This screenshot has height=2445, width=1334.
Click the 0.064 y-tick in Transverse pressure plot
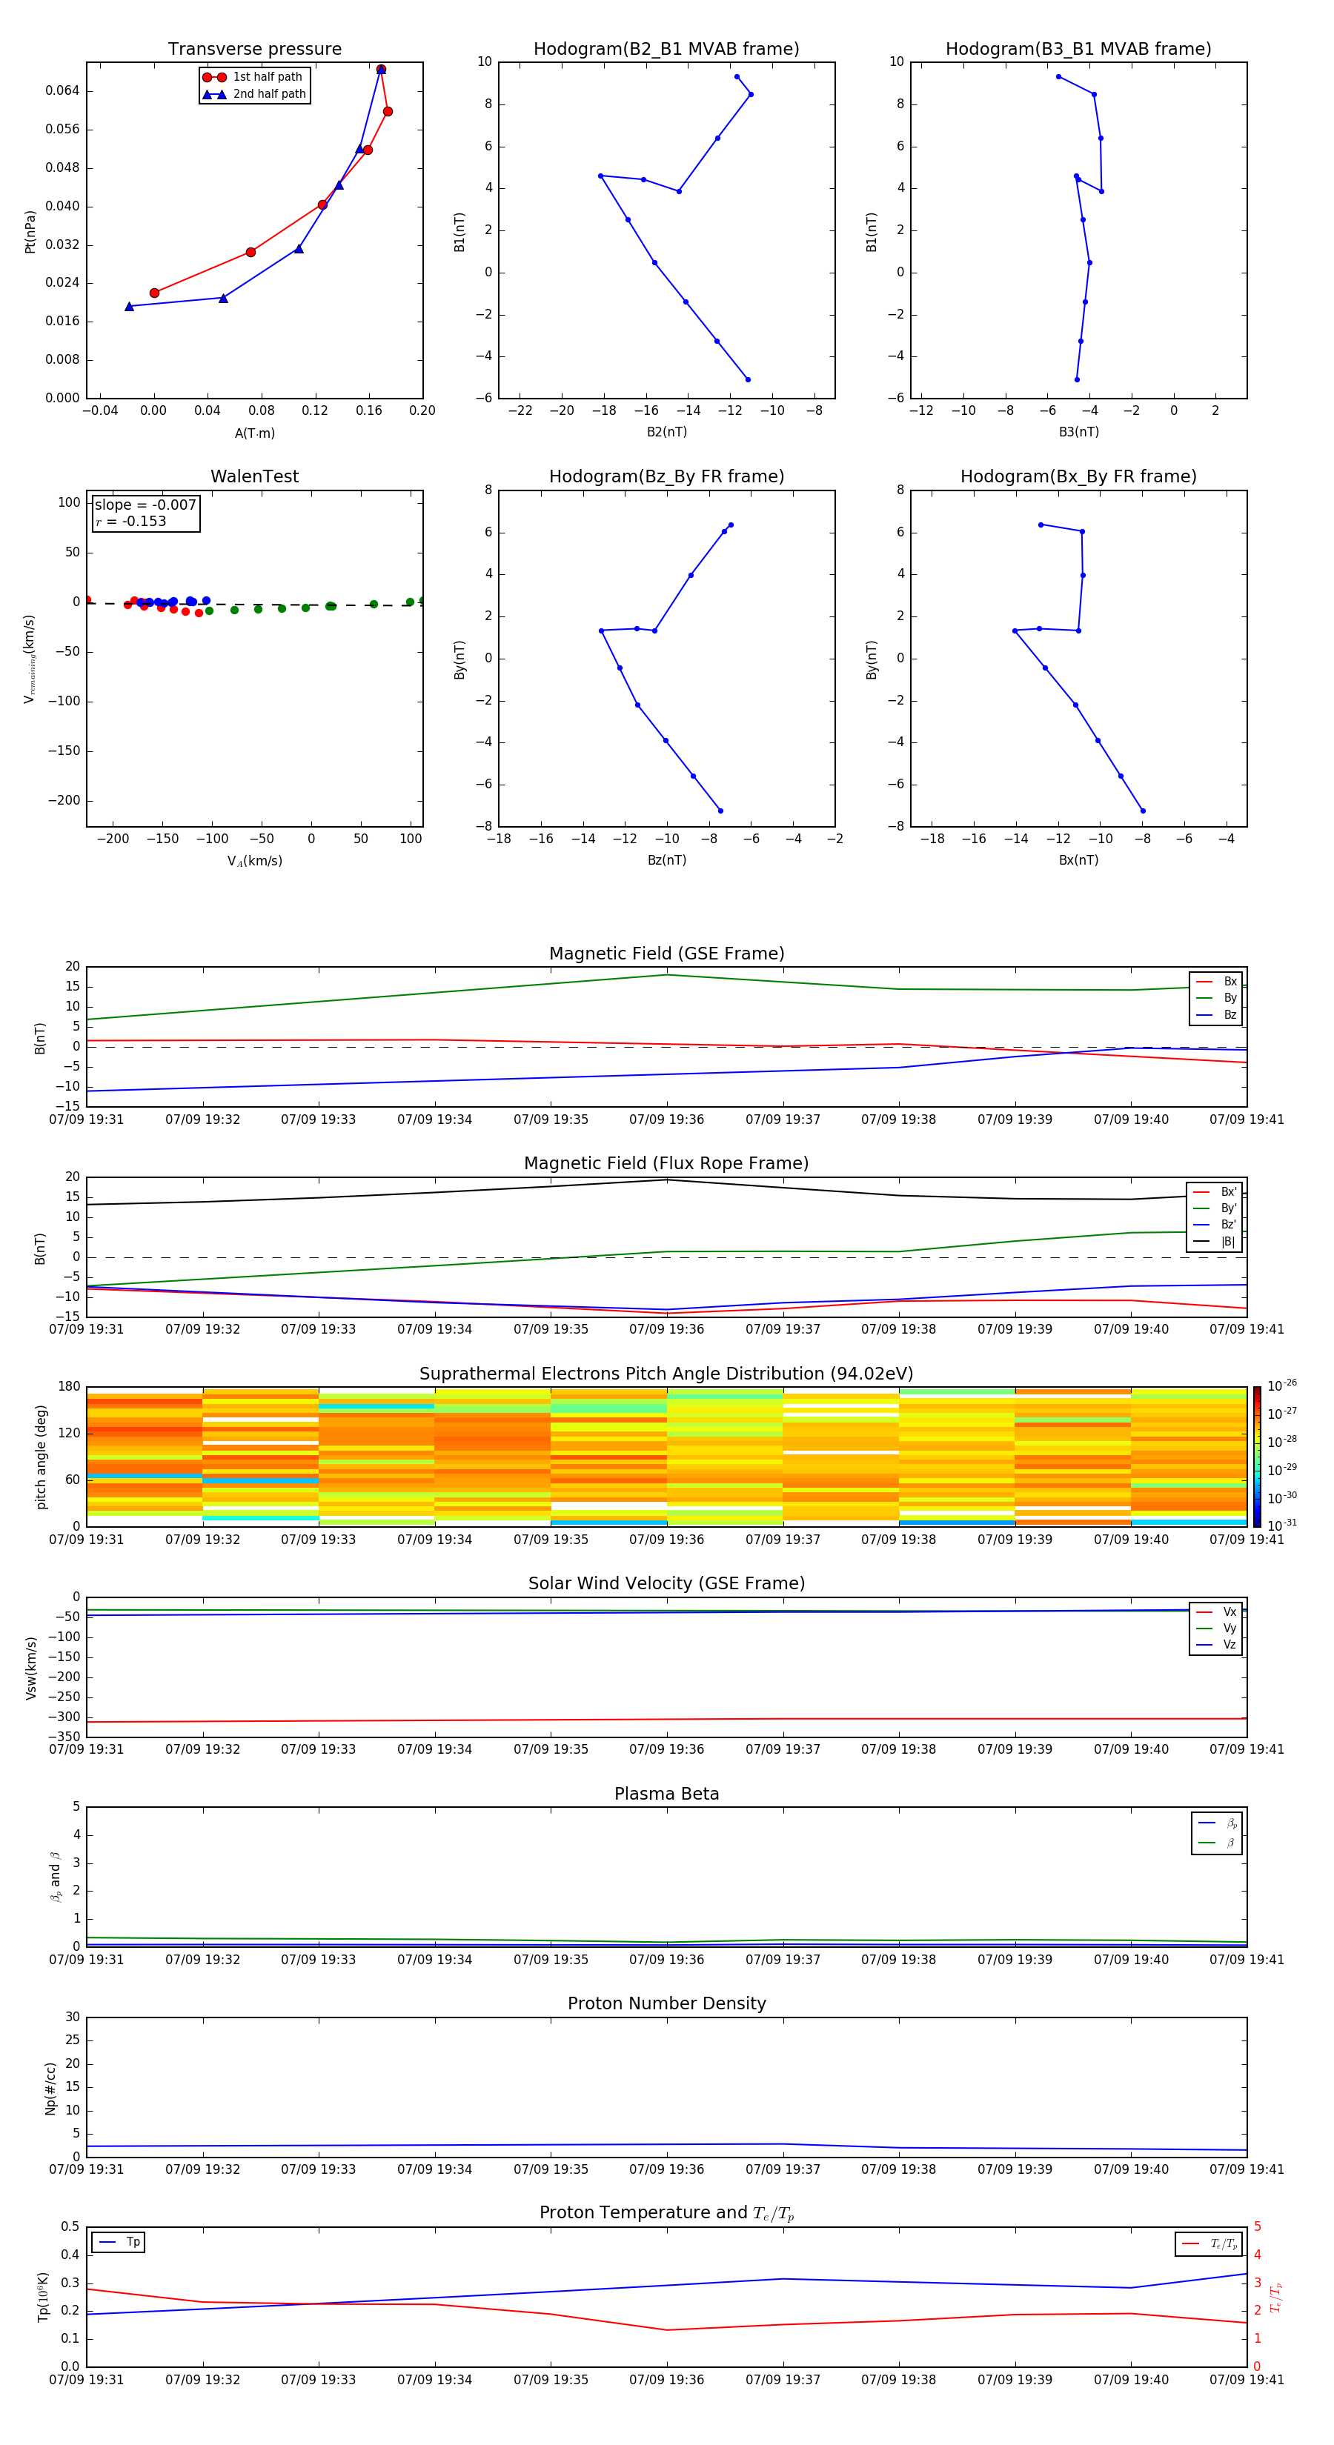(x=63, y=91)
